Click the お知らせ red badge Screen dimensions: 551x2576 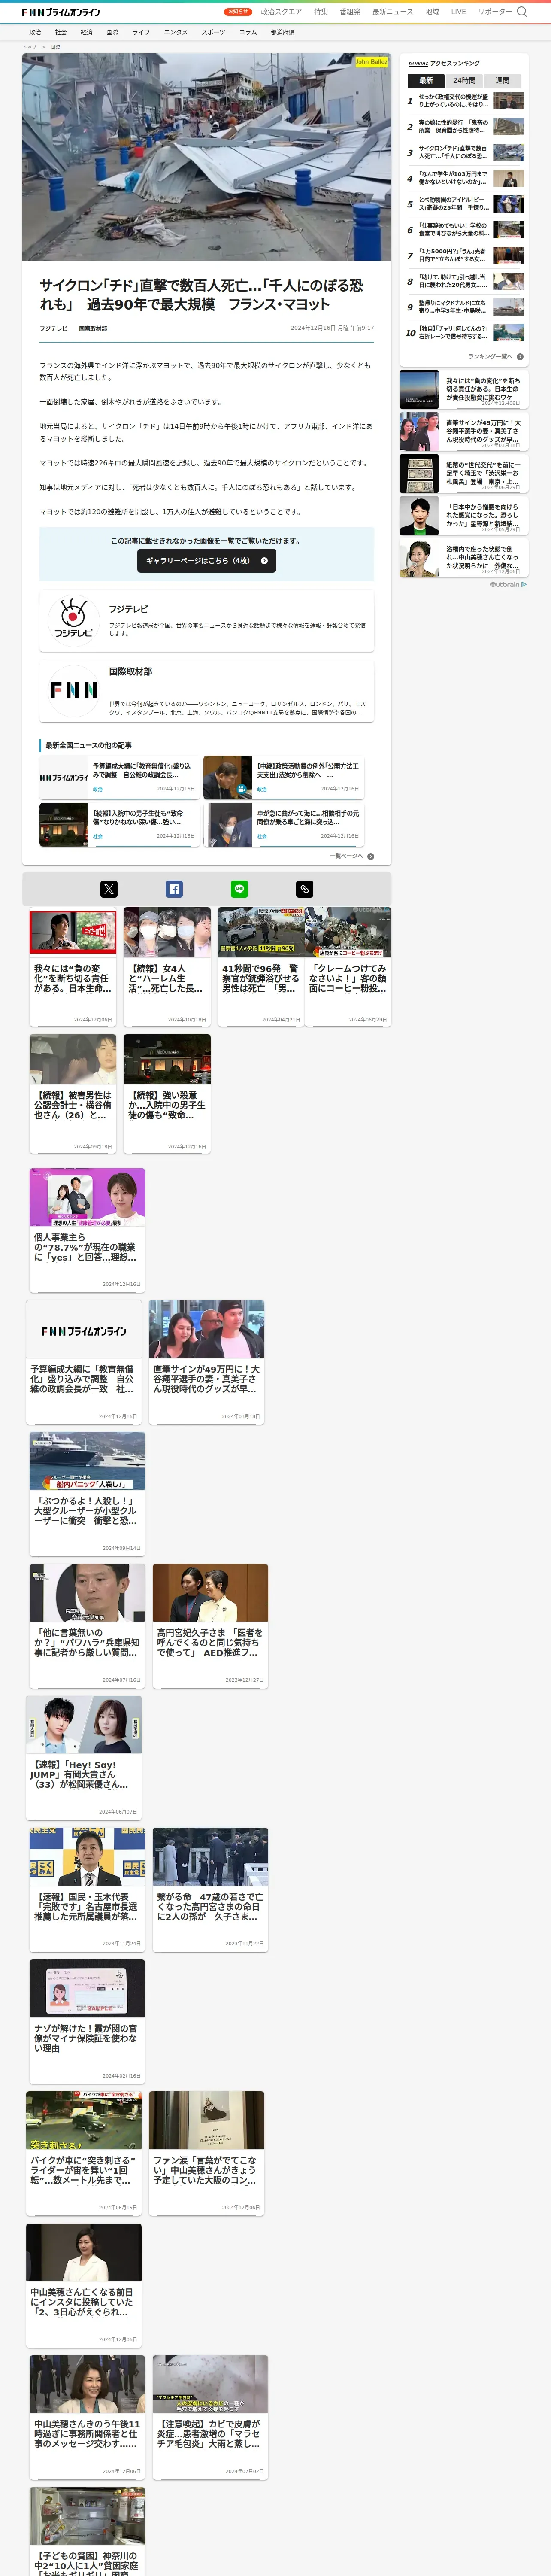click(238, 12)
